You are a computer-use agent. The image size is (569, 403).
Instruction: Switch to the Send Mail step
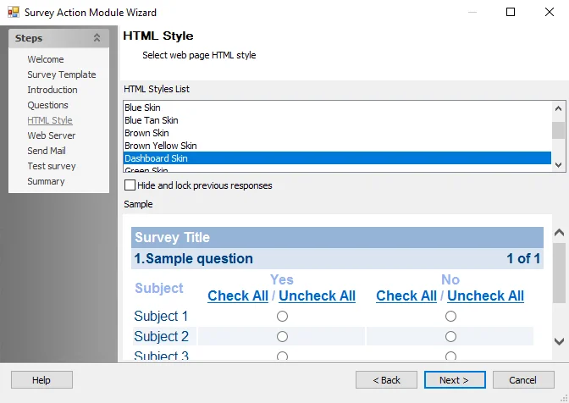47,151
